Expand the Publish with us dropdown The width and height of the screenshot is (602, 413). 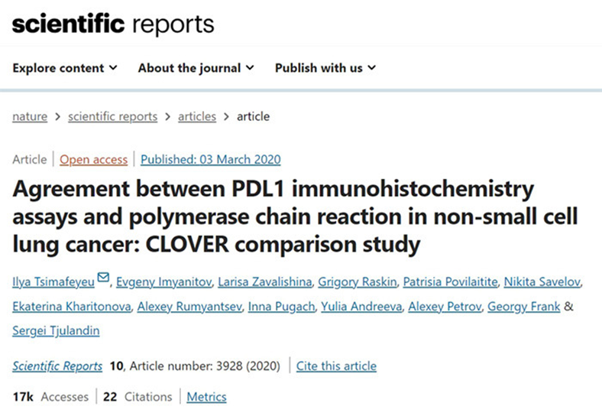click(325, 68)
